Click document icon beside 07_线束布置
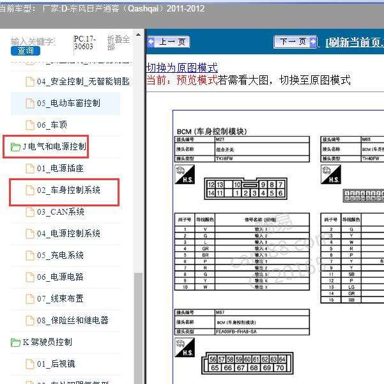 coord(30,299)
